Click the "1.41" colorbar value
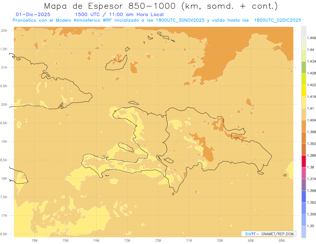 pyautogui.click(x=311, y=108)
